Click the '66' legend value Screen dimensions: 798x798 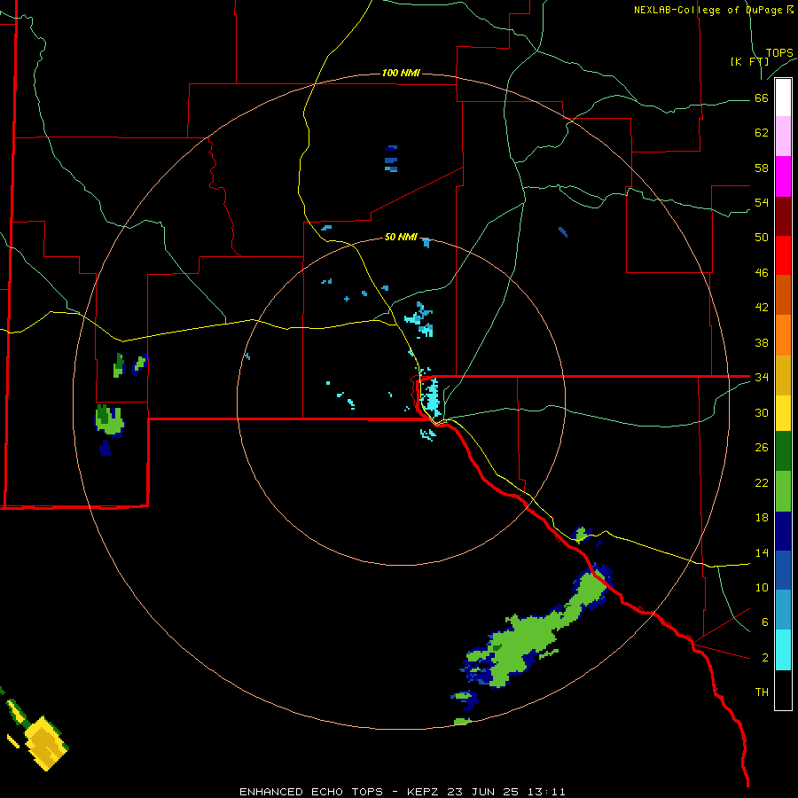pos(762,98)
